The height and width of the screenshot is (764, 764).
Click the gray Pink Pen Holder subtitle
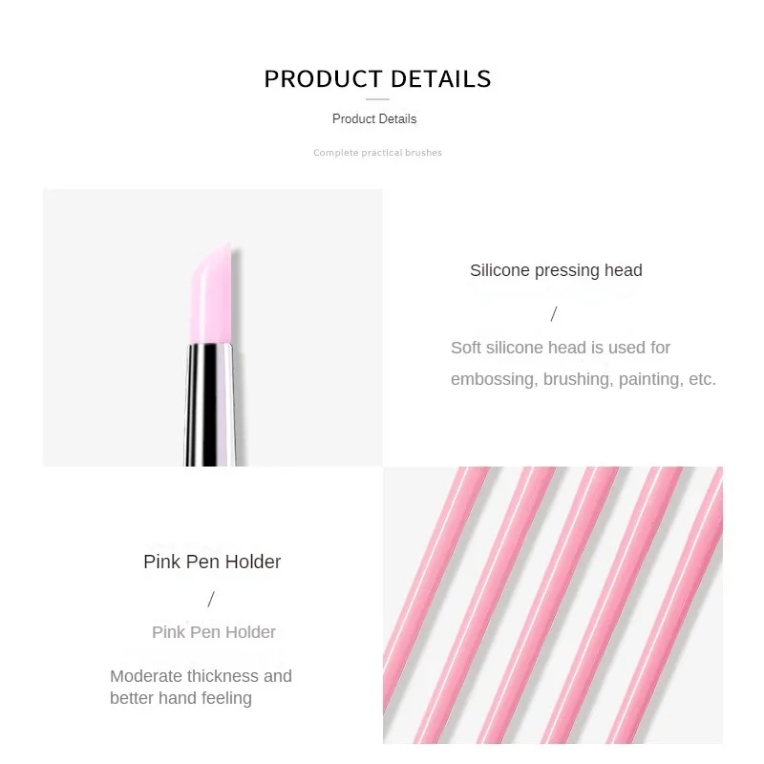pos(213,632)
